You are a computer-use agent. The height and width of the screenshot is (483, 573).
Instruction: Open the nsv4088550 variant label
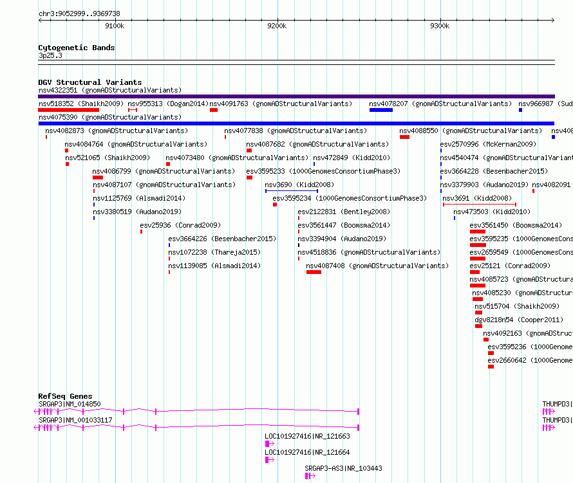pyautogui.click(x=471, y=131)
